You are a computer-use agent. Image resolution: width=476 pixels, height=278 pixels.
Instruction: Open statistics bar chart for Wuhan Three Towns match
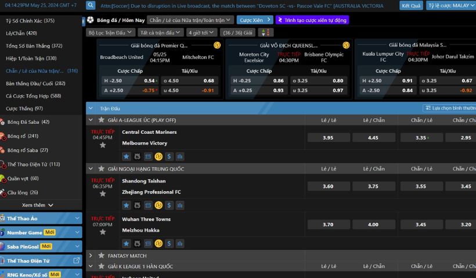(x=180, y=243)
